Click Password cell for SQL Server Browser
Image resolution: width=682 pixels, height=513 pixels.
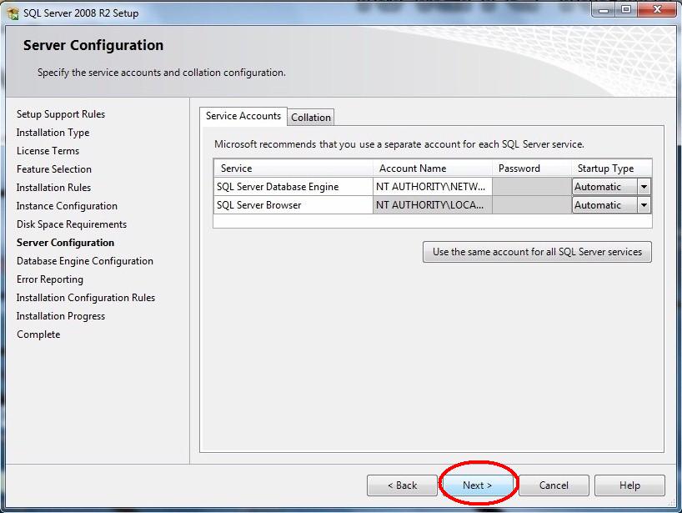click(531, 205)
